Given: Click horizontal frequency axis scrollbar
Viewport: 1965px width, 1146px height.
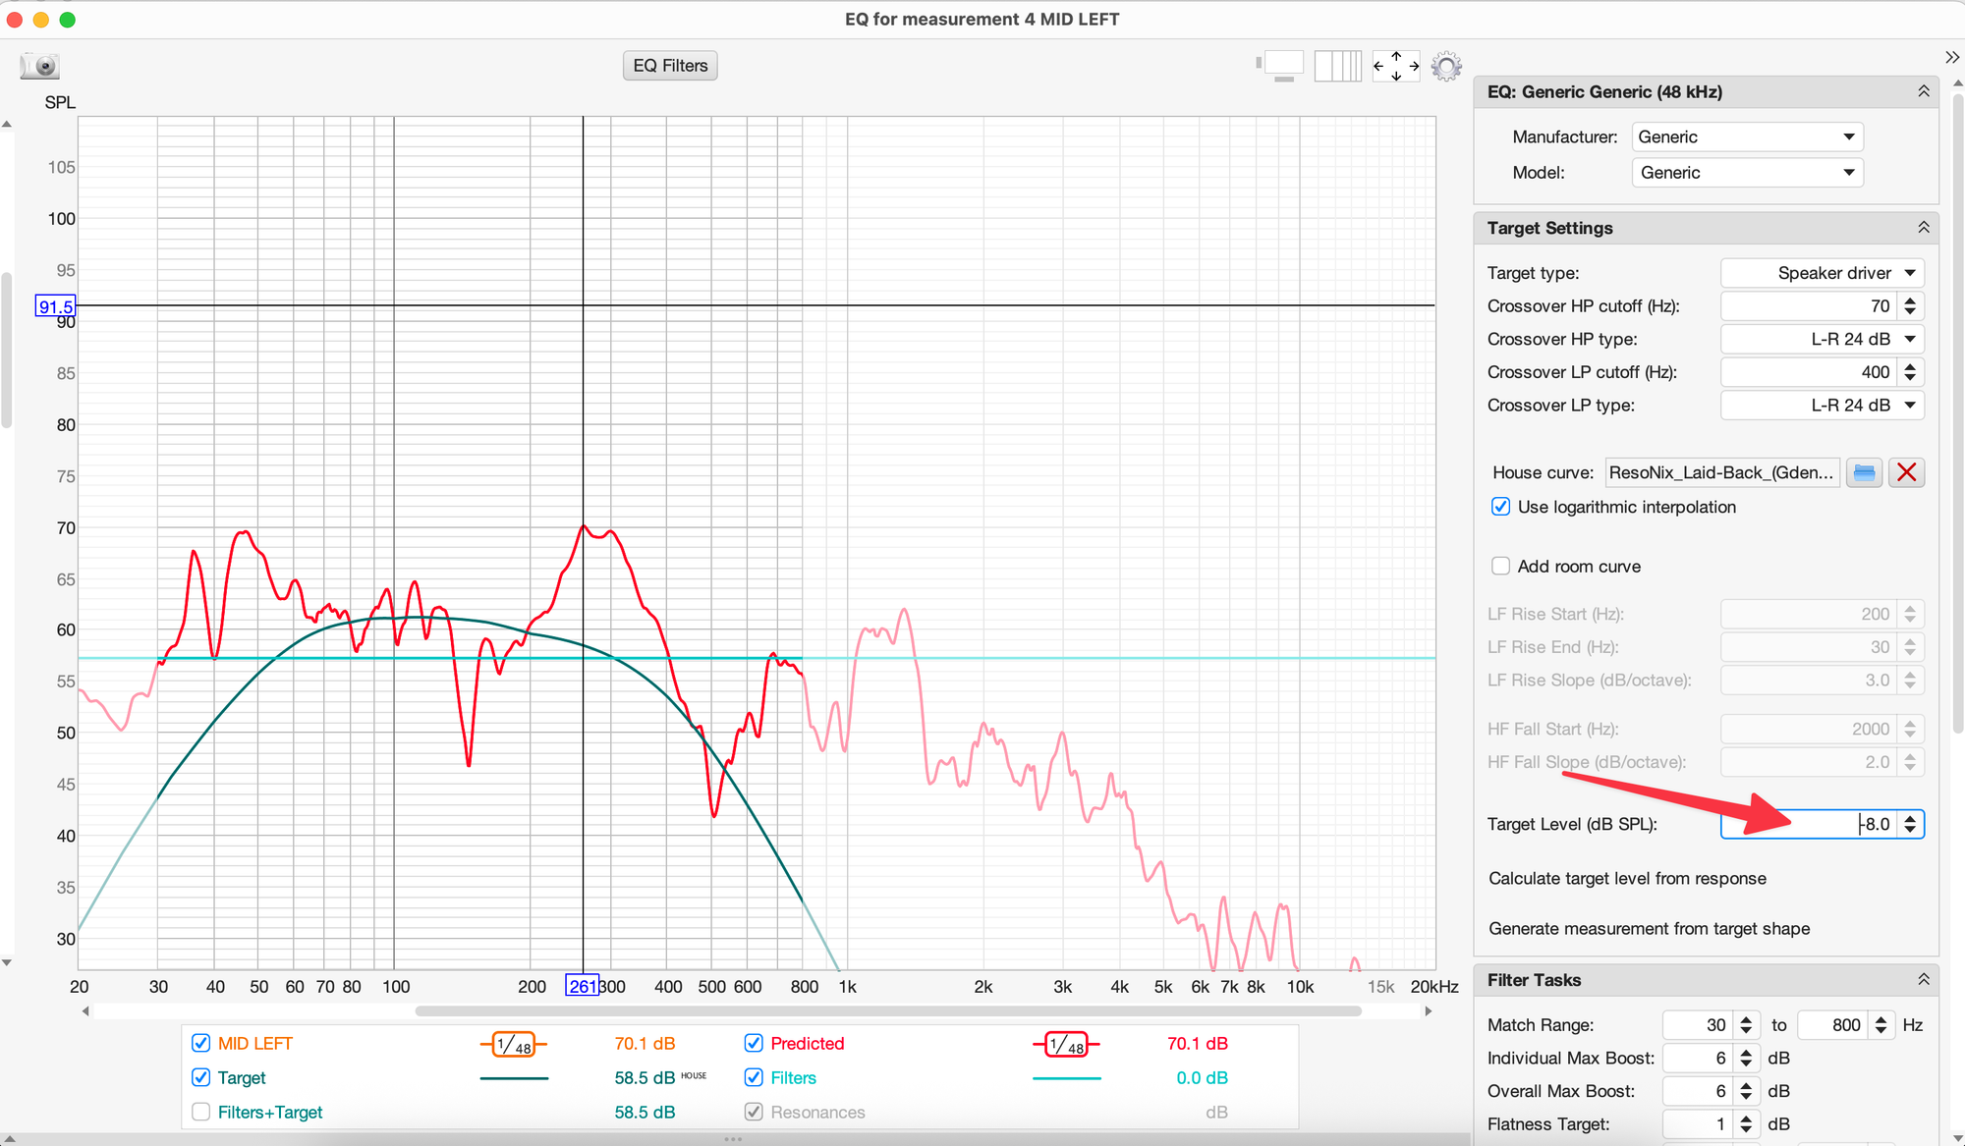Looking at the screenshot, I should (x=887, y=1010).
